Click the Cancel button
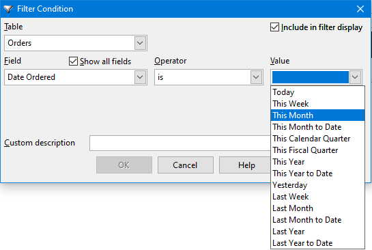372x250 pixels. [x=185, y=165]
